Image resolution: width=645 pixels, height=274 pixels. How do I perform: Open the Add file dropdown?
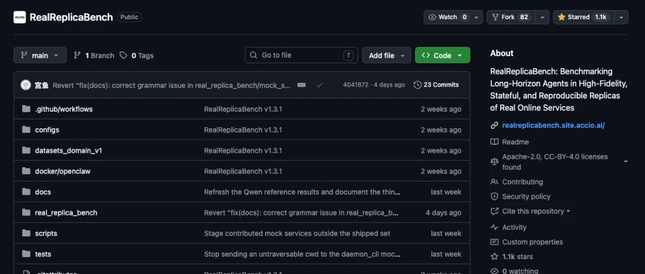[x=386, y=55]
